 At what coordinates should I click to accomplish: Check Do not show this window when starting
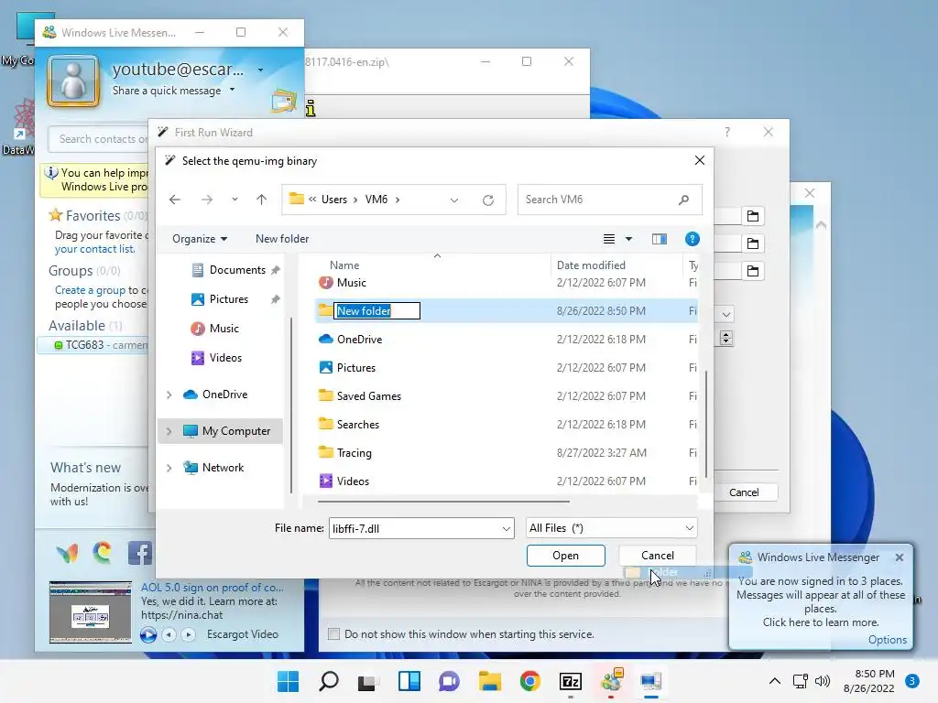click(333, 634)
